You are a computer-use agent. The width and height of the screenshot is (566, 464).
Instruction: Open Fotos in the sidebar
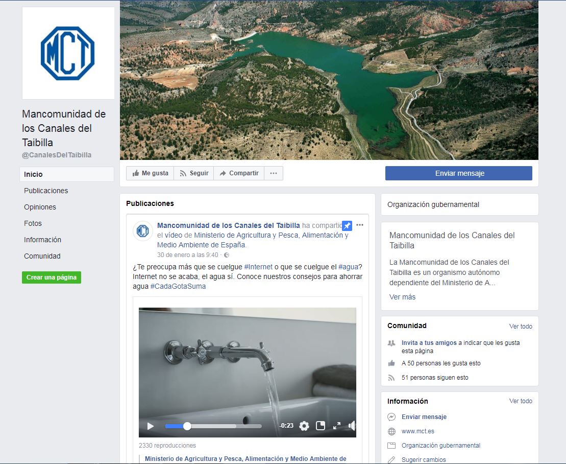coord(33,223)
